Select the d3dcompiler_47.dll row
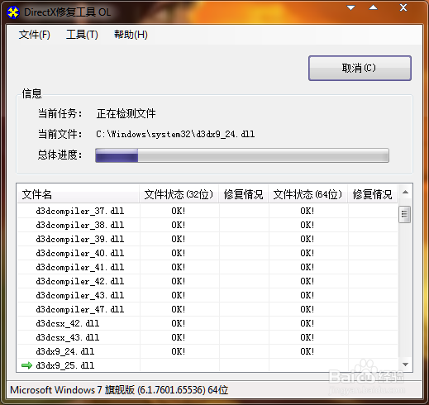Viewport: 429px width, 405px height. (207, 309)
